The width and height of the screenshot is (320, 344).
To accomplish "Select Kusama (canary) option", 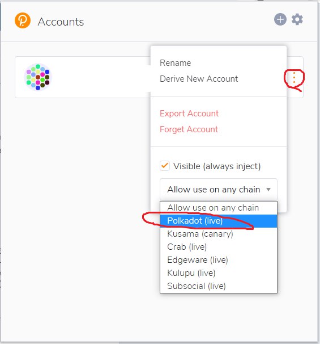I will click(219, 234).
